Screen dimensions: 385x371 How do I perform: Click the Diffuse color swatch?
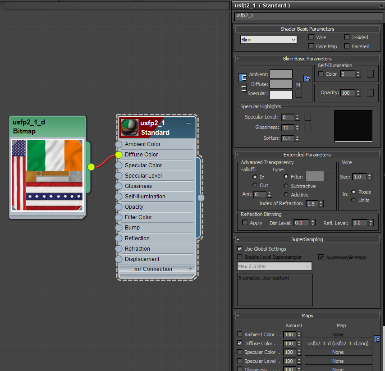click(x=281, y=84)
